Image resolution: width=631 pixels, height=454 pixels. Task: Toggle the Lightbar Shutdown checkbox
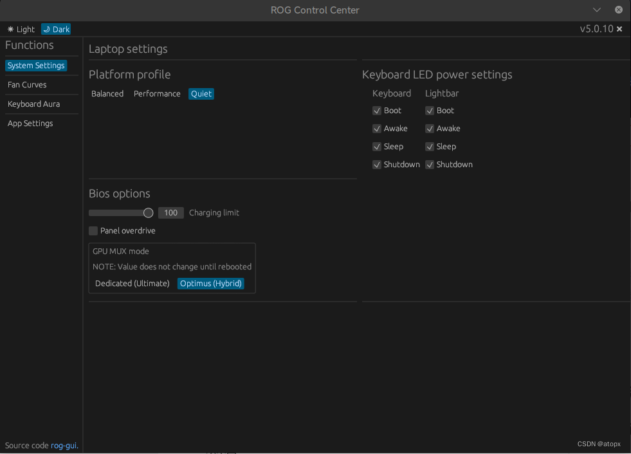point(430,165)
